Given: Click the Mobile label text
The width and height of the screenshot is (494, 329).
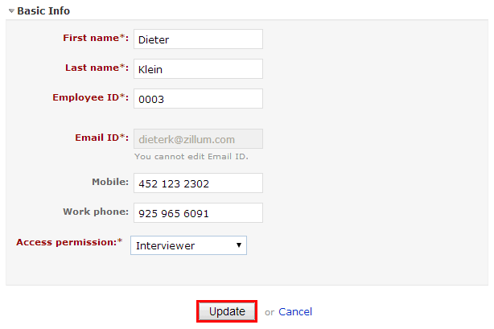Looking at the screenshot, I should [x=110, y=182].
